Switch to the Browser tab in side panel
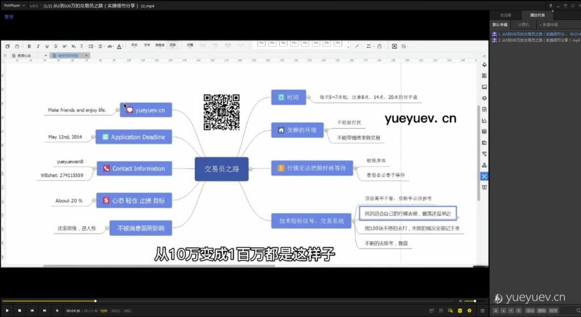The height and width of the screenshot is (317, 581). (x=506, y=15)
